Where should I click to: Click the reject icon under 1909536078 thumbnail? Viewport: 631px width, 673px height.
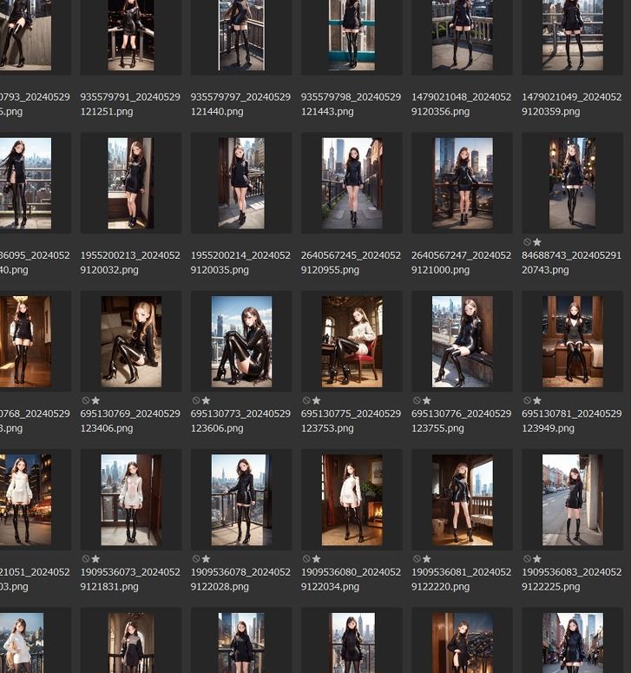pyautogui.click(x=195, y=559)
